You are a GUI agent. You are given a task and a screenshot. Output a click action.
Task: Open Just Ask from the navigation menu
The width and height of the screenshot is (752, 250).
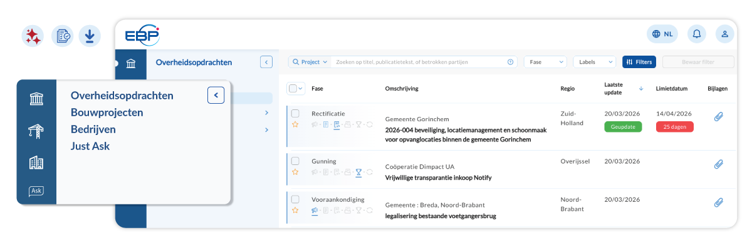coord(90,146)
